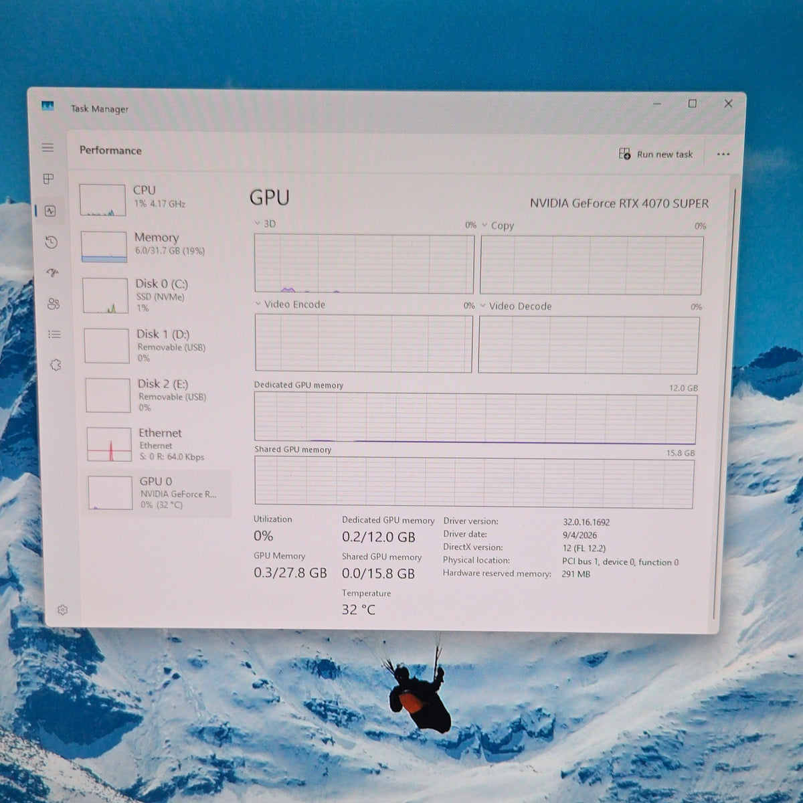Open the Copy engine graph dropdown
The width and height of the screenshot is (803, 803).
[498, 226]
